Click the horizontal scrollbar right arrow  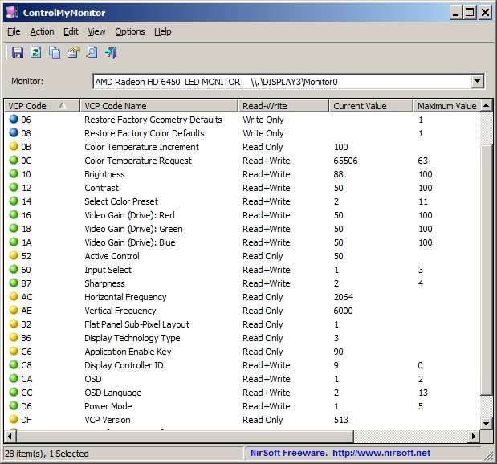pos(473,436)
